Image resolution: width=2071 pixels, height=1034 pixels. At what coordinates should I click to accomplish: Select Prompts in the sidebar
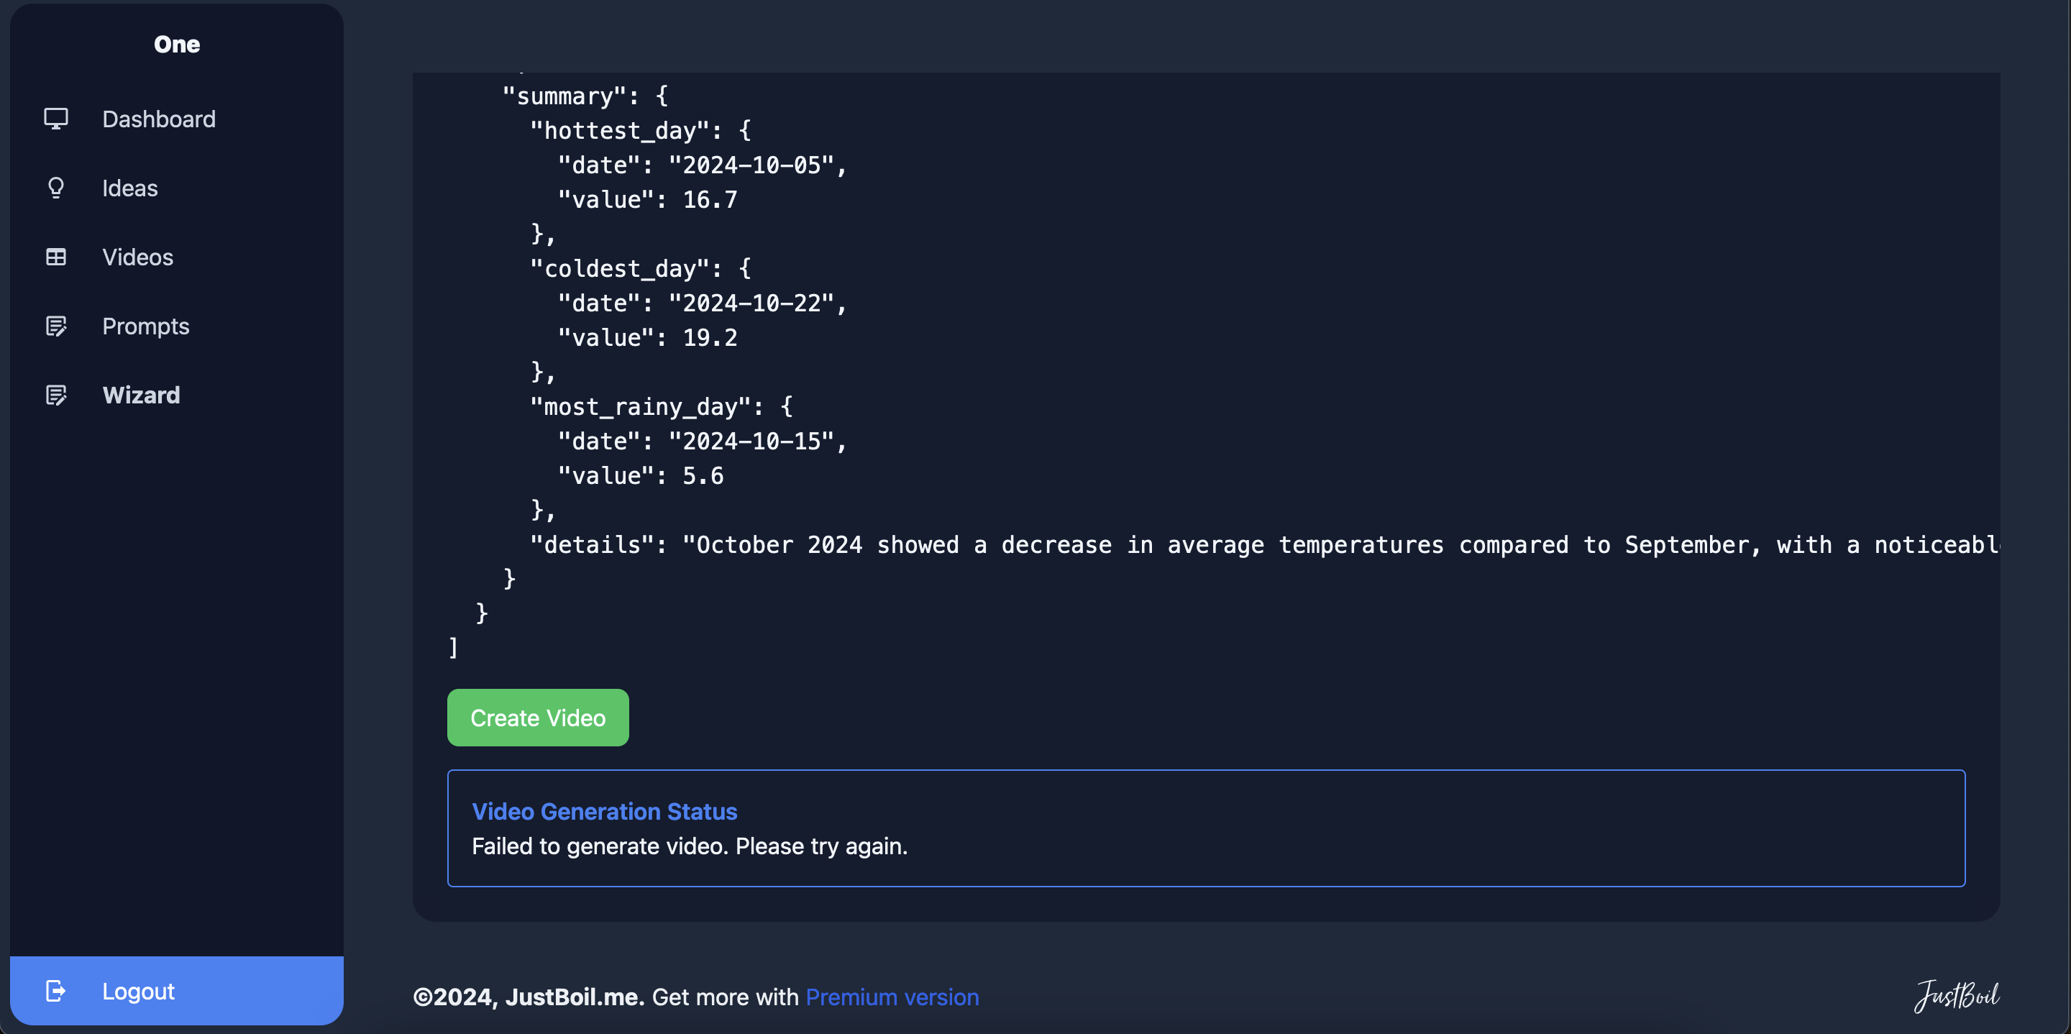(x=145, y=326)
